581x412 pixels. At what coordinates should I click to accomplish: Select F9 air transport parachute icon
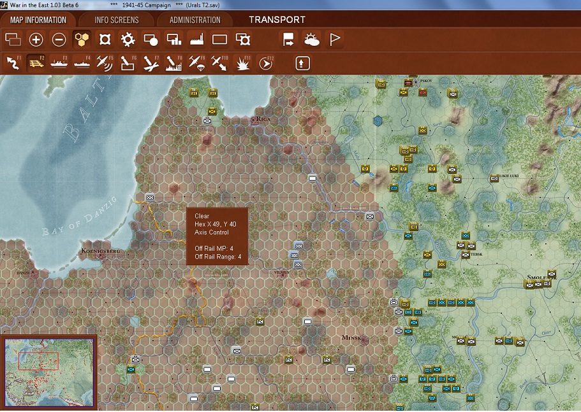(197, 63)
